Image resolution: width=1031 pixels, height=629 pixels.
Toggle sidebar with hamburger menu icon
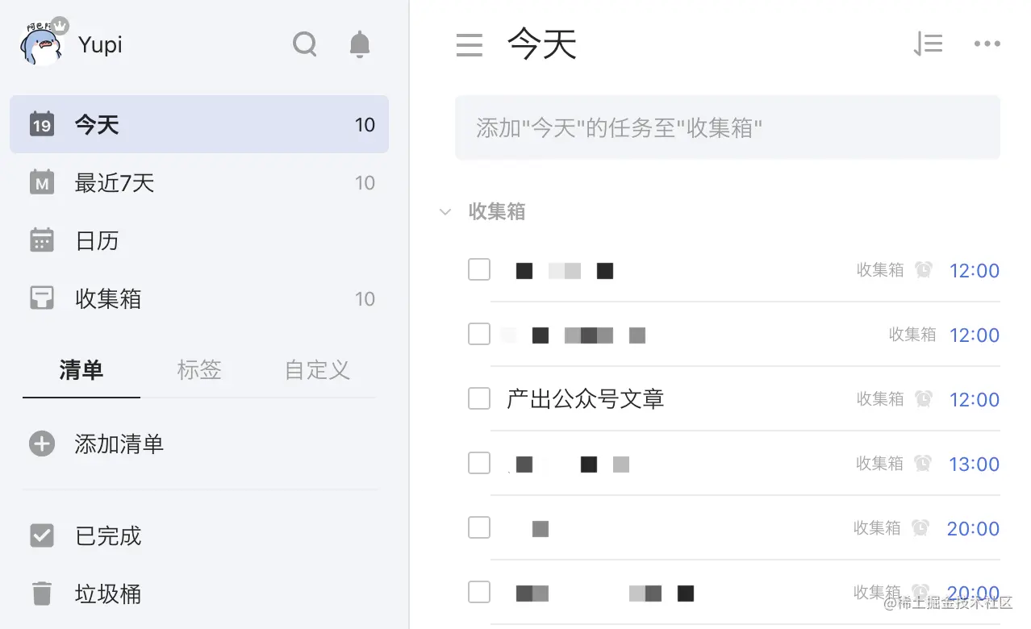[x=470, y=45]
